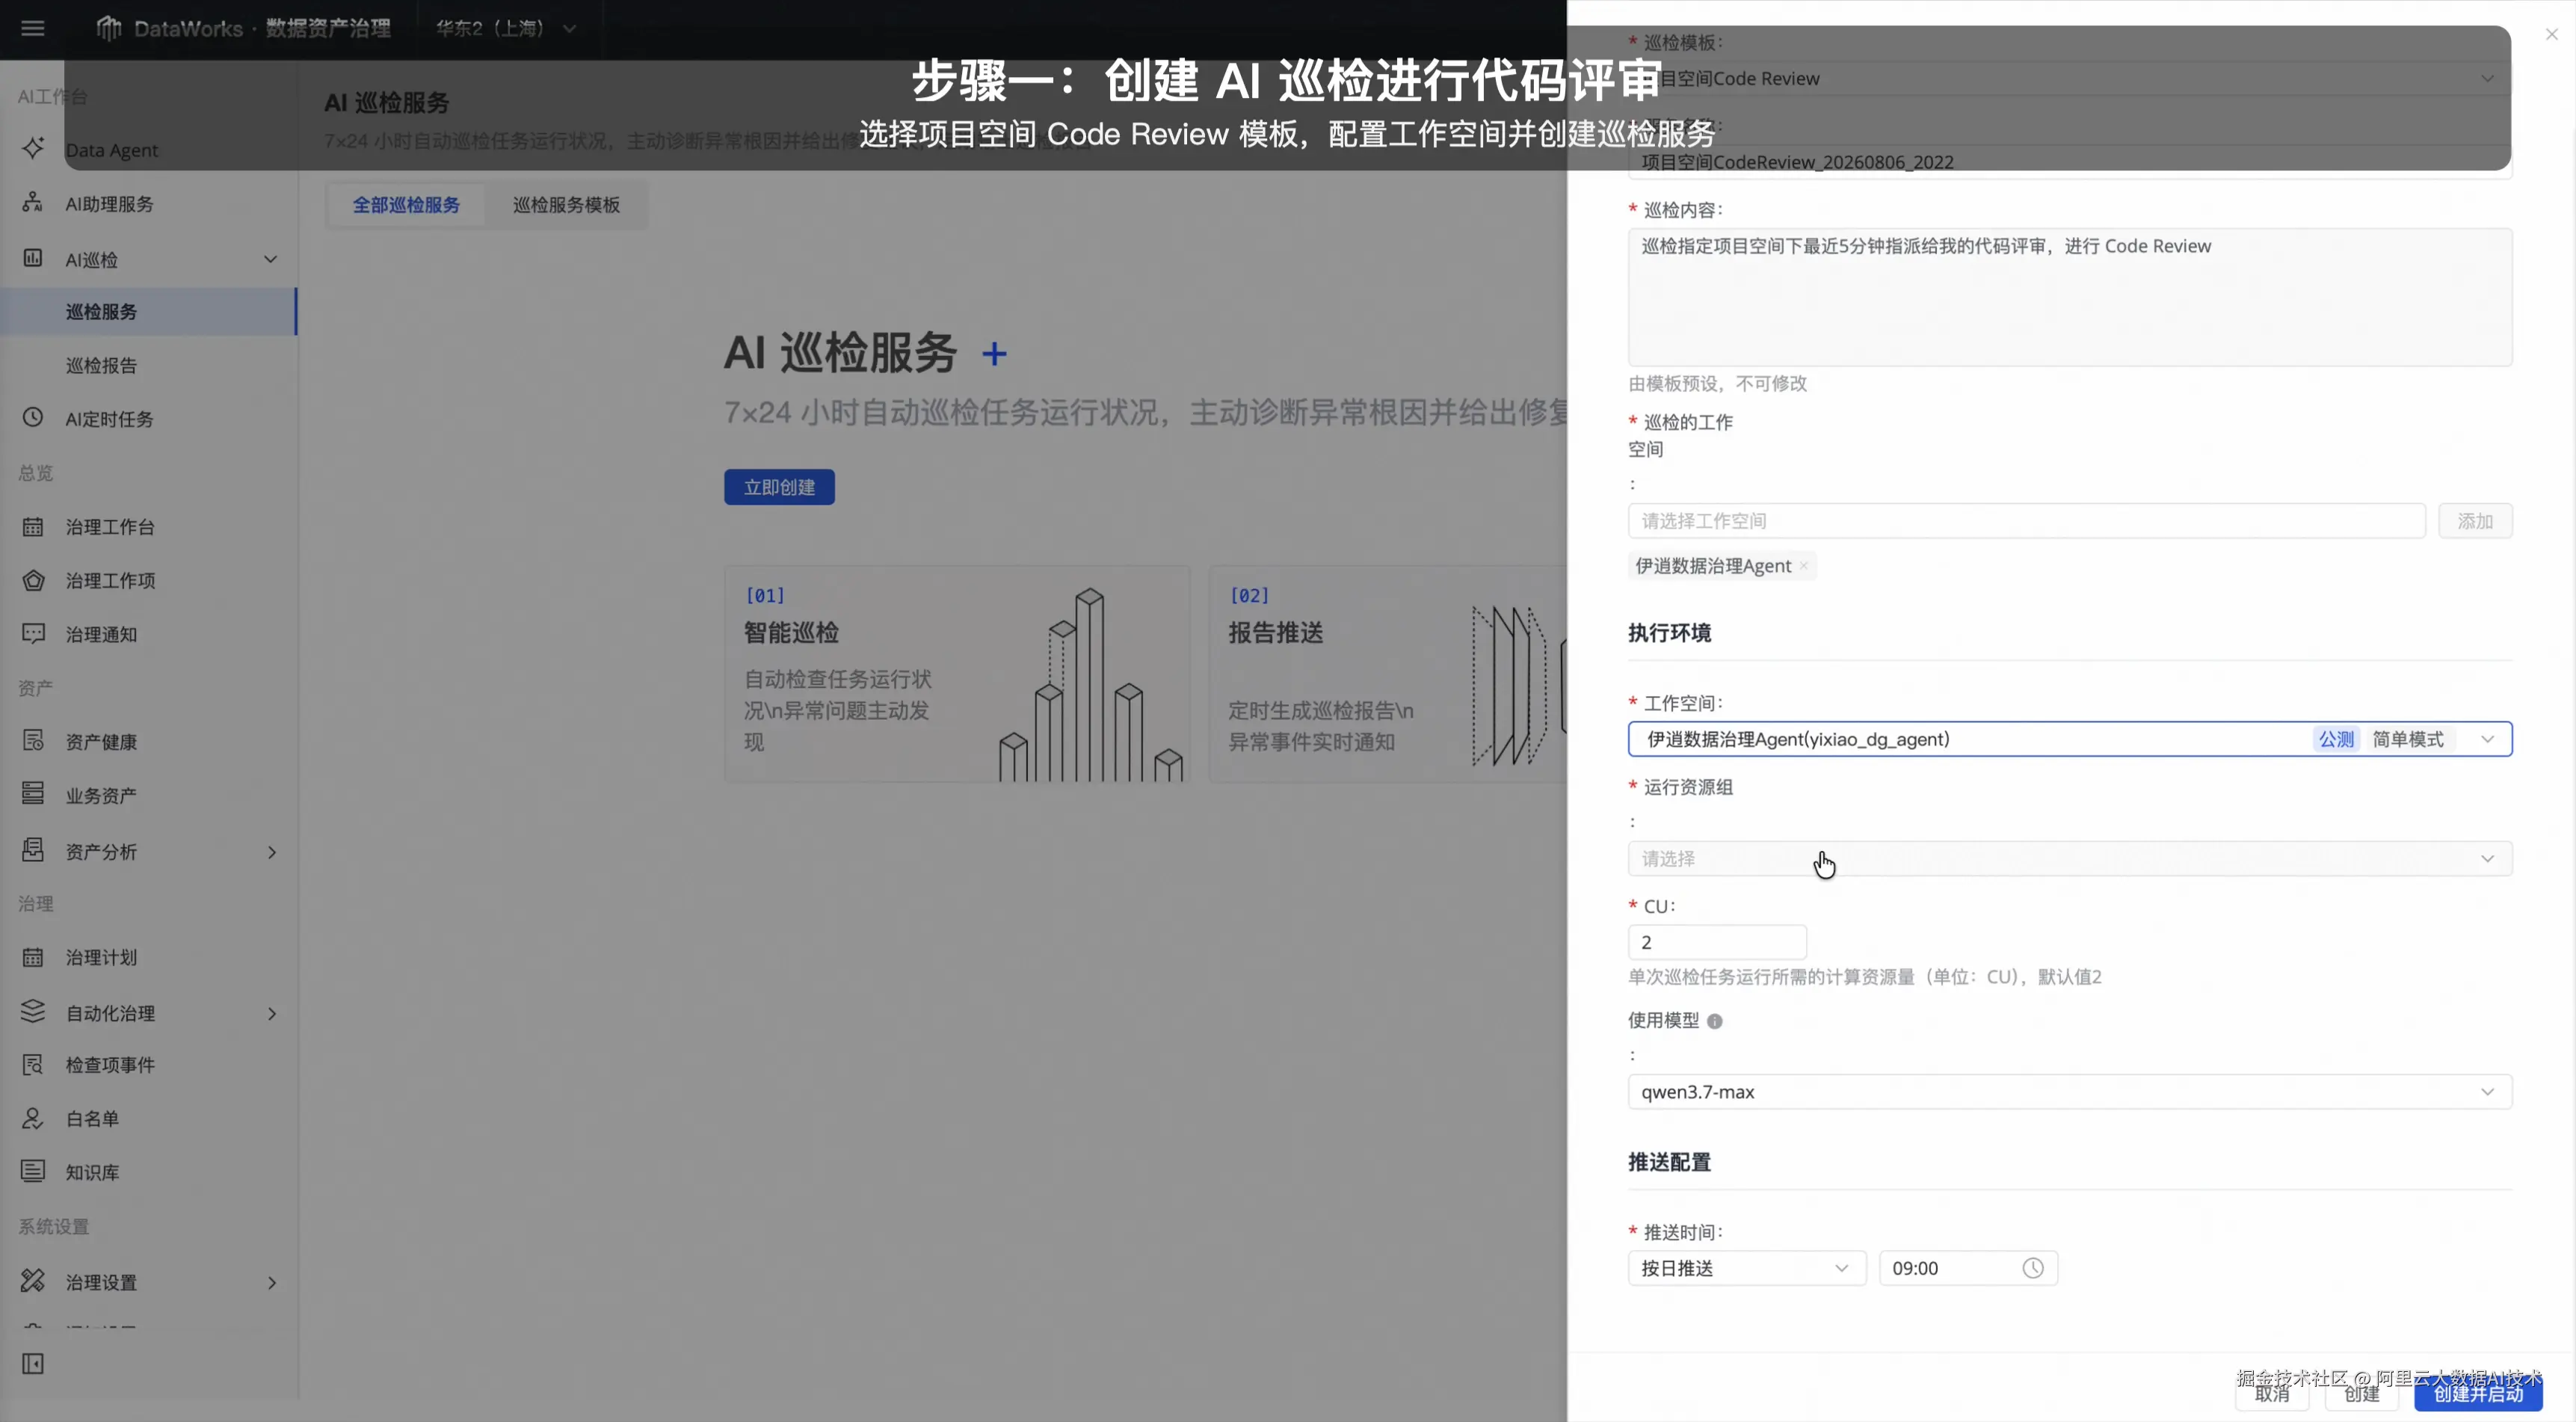The height and width of the screenshot is (1422, 2576).
Task: Switch to 全部巡检服务 tab
Action: tap(406, 204)
